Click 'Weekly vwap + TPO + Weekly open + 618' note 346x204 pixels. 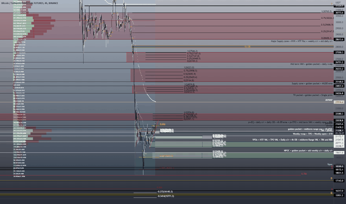click(x=313, y=134)
